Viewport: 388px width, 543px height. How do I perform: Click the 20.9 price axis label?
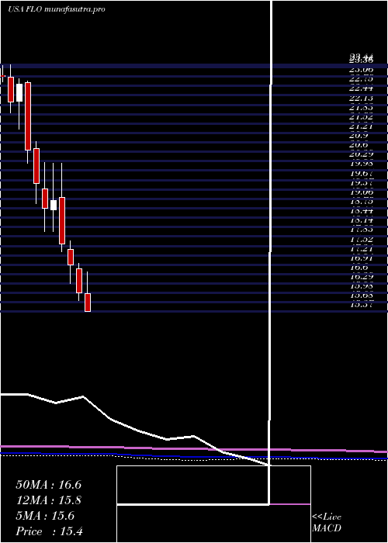pos(359,137)
